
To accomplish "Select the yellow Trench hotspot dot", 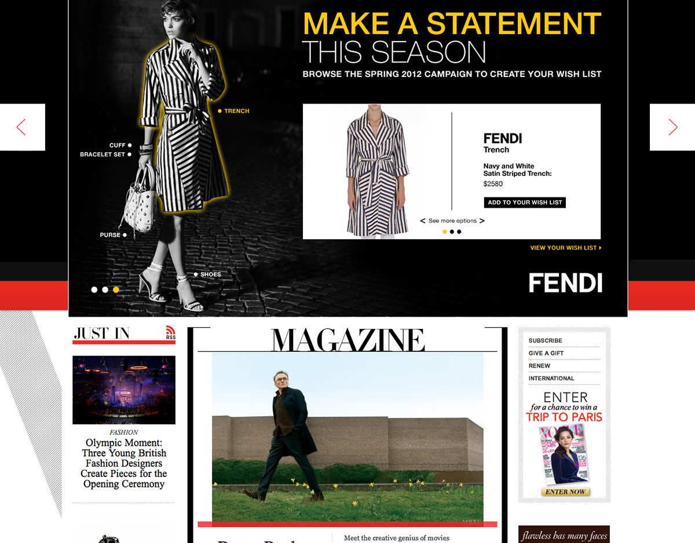I will 220,111.
